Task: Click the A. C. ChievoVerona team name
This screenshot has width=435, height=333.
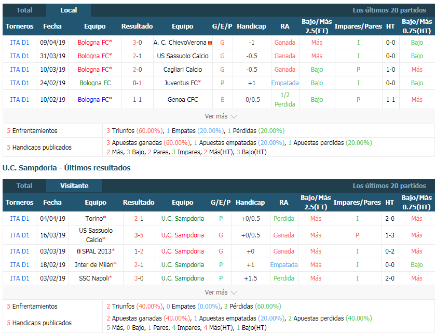Action: tap(180, 43)
